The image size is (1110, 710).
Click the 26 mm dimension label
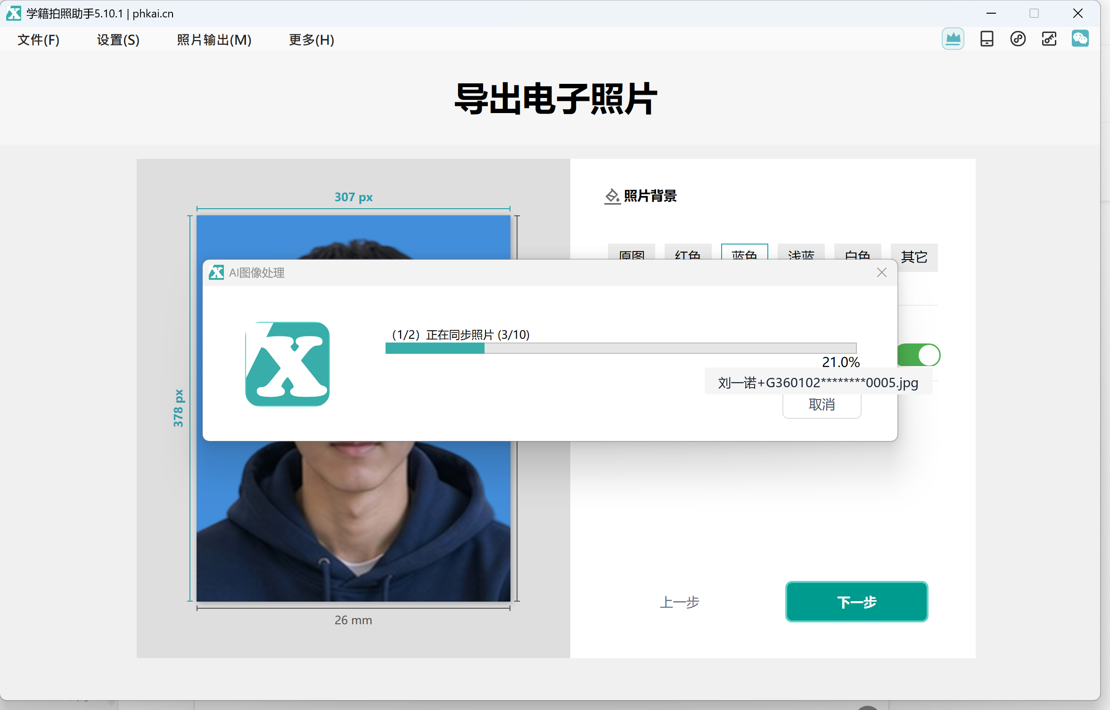(353, 620)
